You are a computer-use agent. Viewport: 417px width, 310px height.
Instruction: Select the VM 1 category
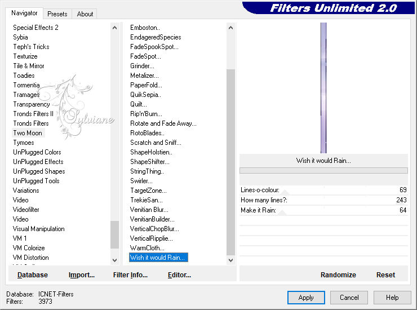pyautogui.click(x=20, y=238)
